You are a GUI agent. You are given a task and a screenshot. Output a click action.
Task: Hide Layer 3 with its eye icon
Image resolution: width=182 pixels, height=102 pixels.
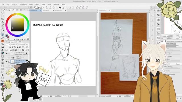[x=7, y=62]
